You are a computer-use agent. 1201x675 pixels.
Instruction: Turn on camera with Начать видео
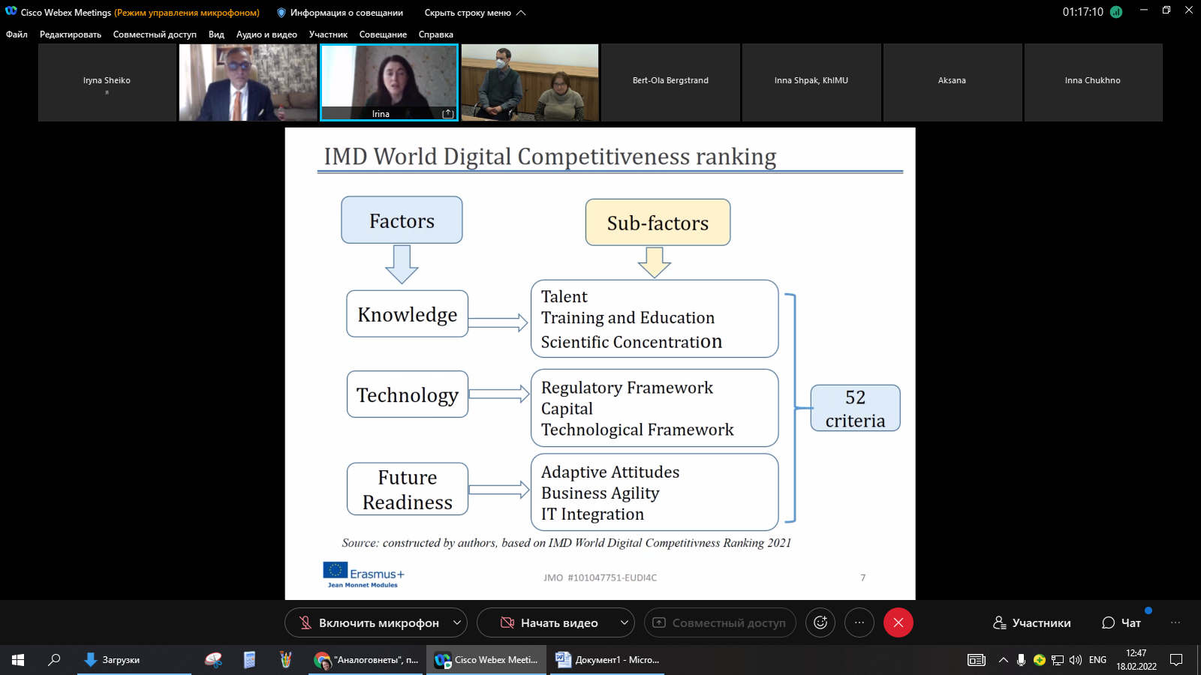coord(548,622)
